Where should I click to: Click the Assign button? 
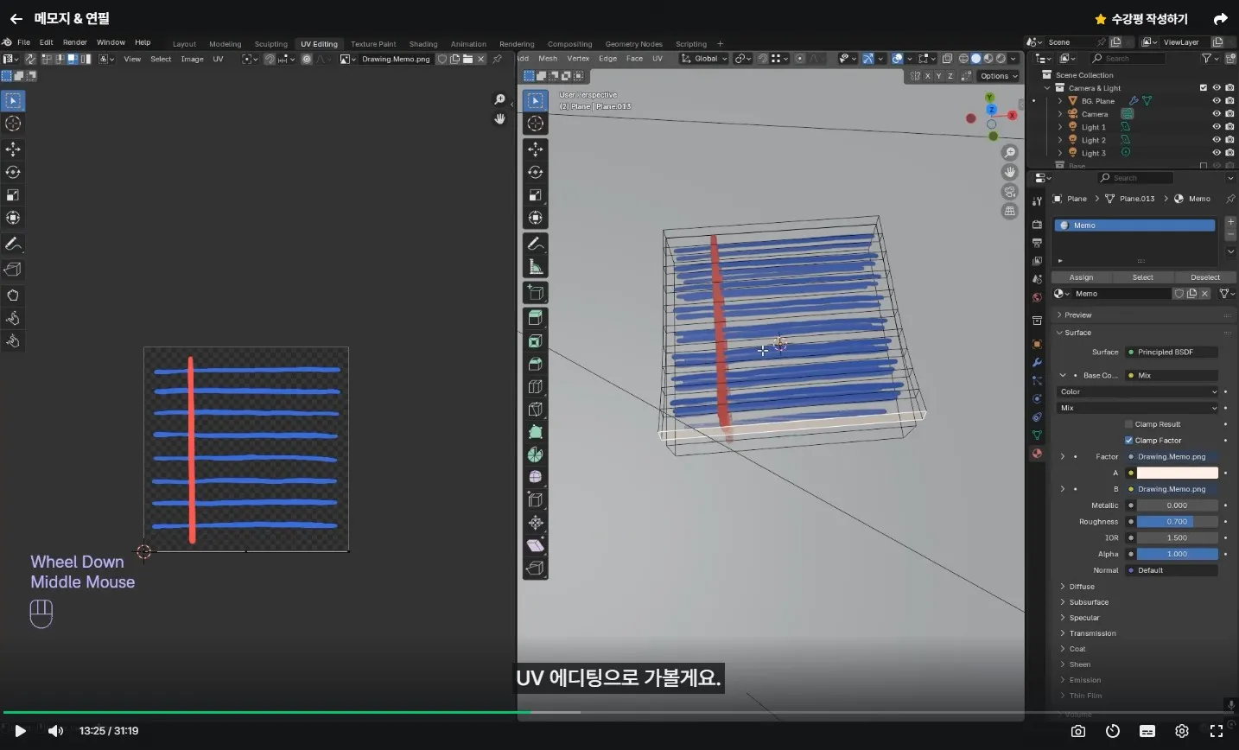click(x=1081, y=277)
